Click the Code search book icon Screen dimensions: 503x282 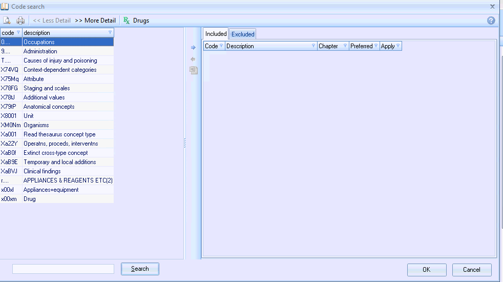coord(5,7)
